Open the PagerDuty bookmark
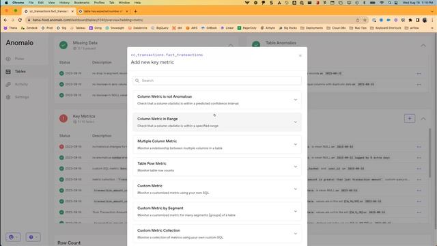This screenshot has width=437, height=246. [x=247, y=28]
